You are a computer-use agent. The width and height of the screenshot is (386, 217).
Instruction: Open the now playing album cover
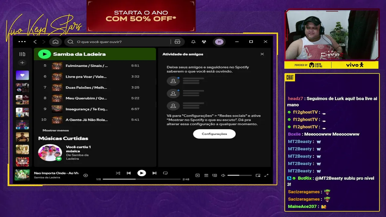[22, 175]
